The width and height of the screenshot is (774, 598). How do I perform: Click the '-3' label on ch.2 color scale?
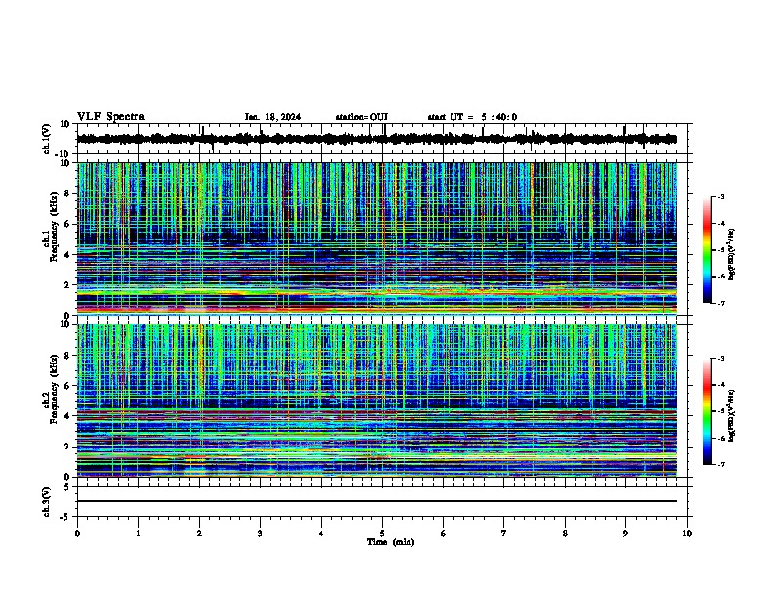[x=721, y=359]
